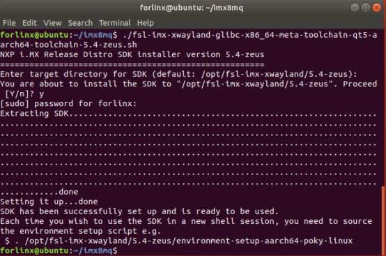Minimize the terminal window
Image resolution: width=386 pixels, height=256 pixels.
coord(355,8)
